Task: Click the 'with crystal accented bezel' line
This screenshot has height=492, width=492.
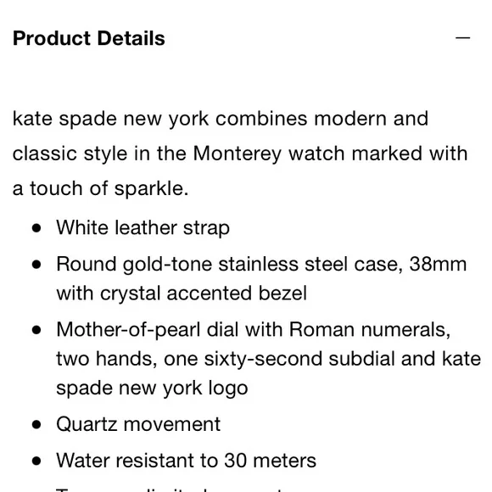Action: (x=182, y=294)
